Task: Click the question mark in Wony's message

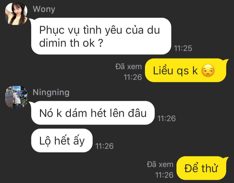Action: [x=100, y=43]
